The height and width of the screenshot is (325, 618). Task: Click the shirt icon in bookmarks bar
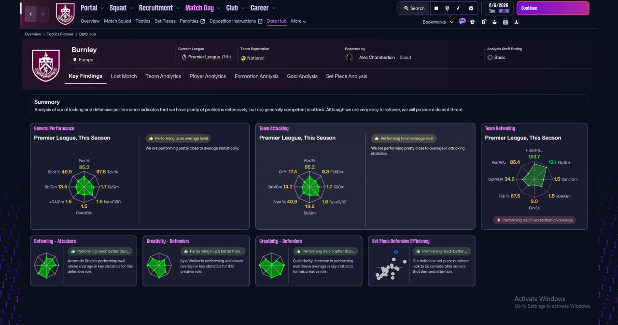(x=472, y=22)
